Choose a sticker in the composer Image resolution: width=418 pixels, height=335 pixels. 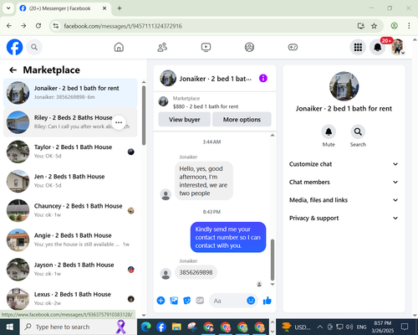coord(187,301)
